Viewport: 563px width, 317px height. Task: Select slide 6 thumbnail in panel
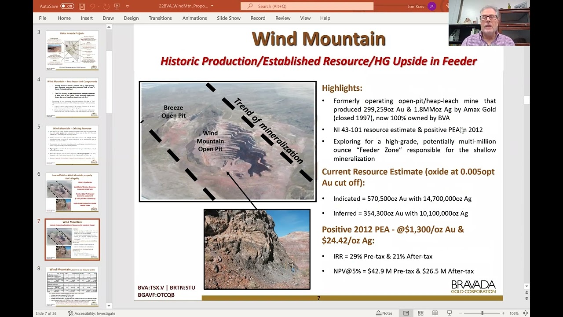pos(72,192)
